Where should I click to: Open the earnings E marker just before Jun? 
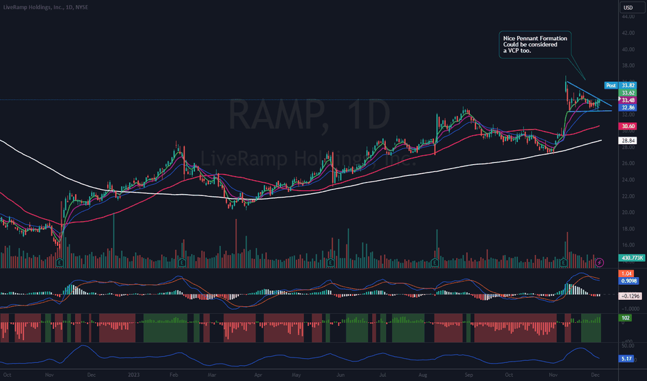click(x=330, y=263)
